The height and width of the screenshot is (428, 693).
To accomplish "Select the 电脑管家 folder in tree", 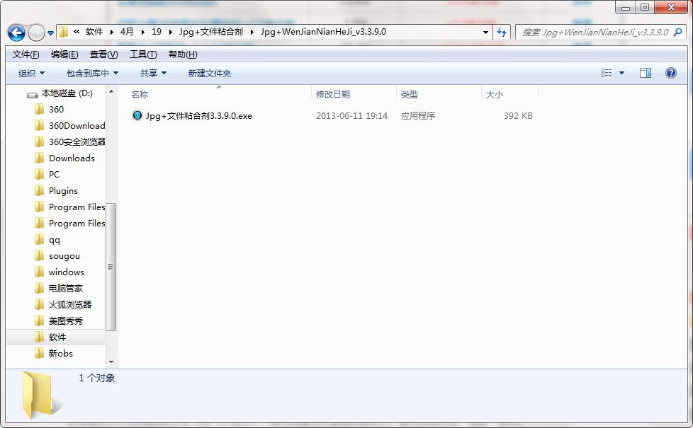I will [65, 289].
